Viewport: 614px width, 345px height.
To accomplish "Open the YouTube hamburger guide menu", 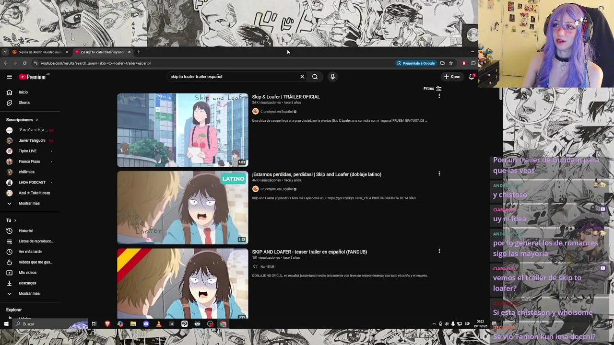I will (x=9, y=77).
